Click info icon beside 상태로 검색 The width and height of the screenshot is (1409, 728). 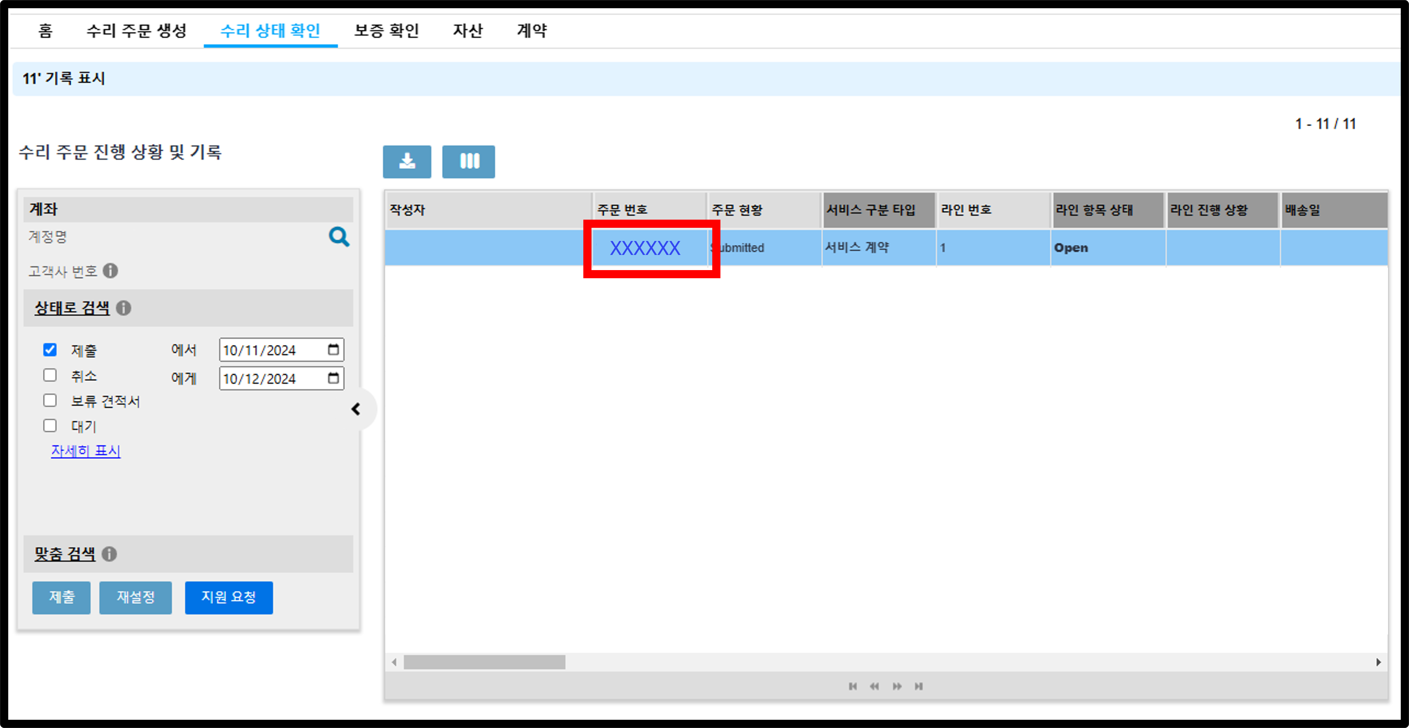click(x=124, y=308)
